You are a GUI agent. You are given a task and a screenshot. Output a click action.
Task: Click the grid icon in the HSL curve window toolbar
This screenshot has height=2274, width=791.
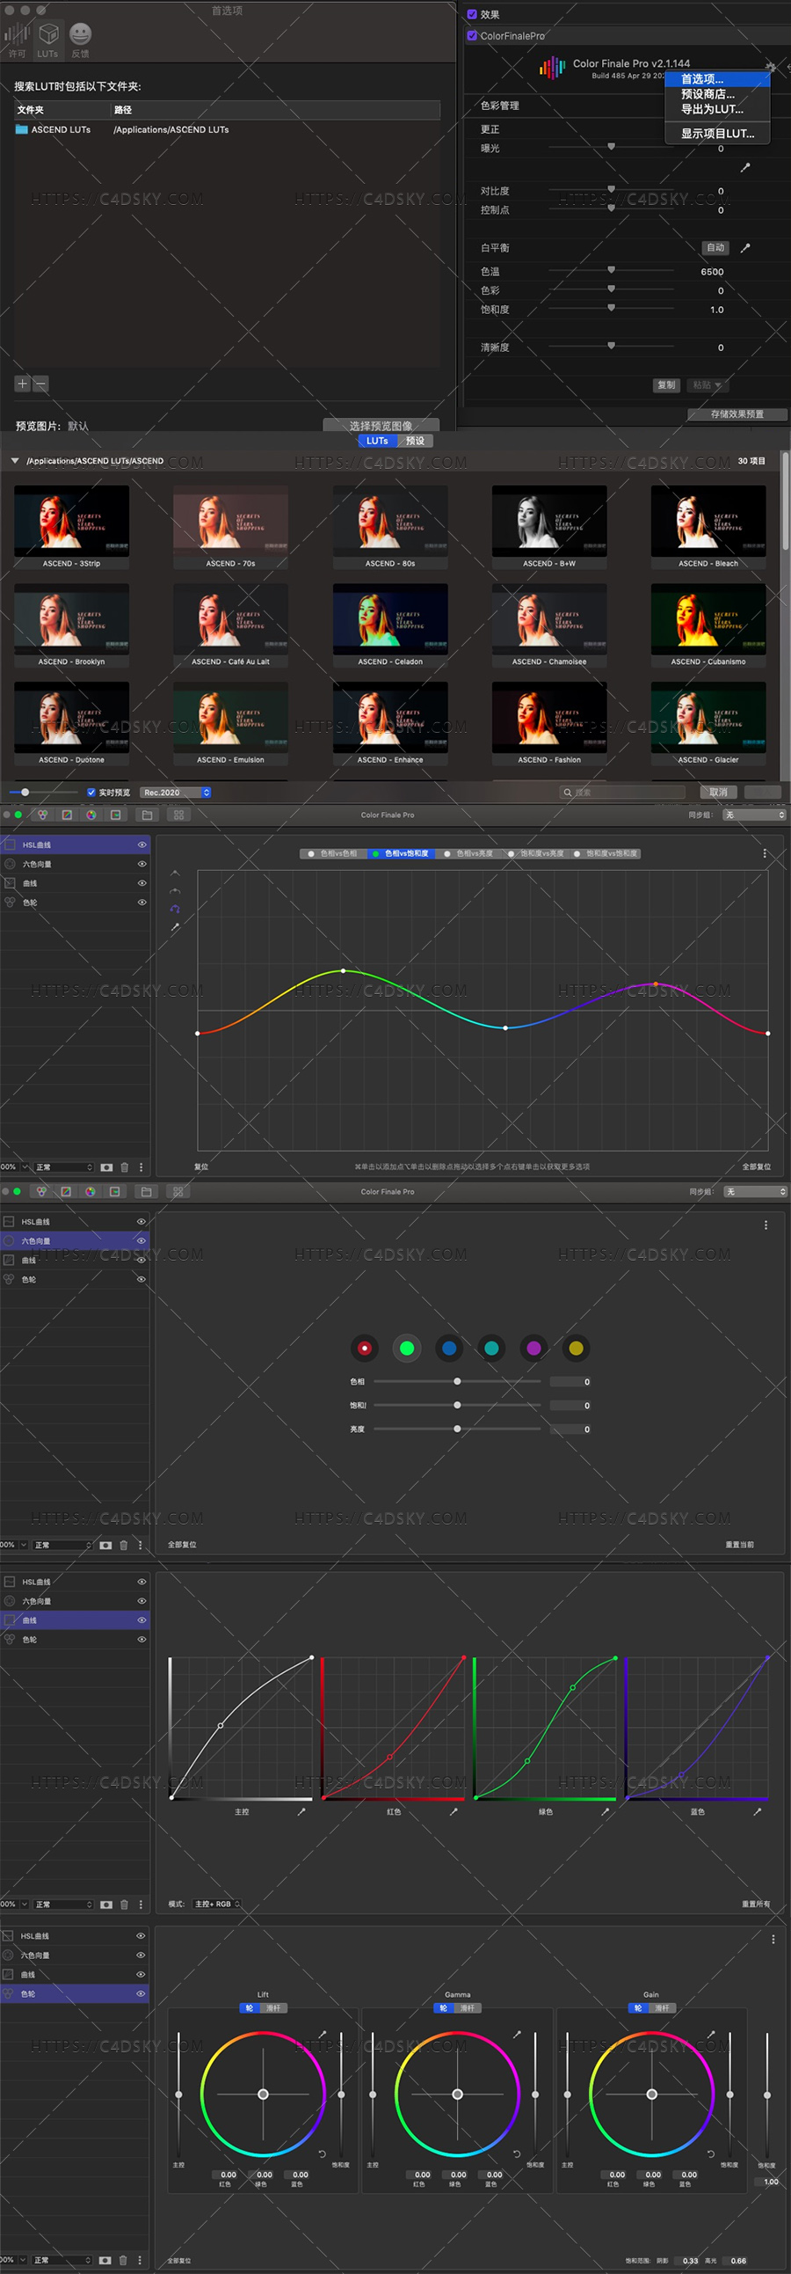[x=179, y=815]
